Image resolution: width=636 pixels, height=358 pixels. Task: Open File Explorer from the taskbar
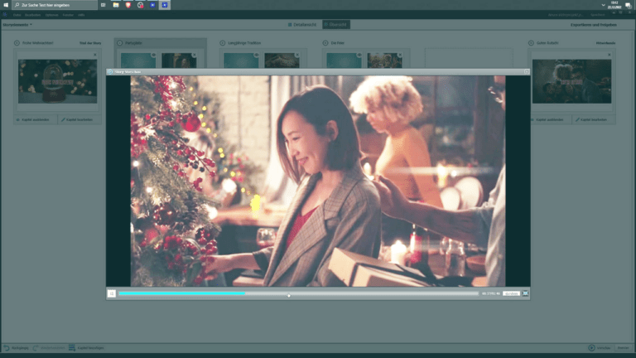(116, 5)
